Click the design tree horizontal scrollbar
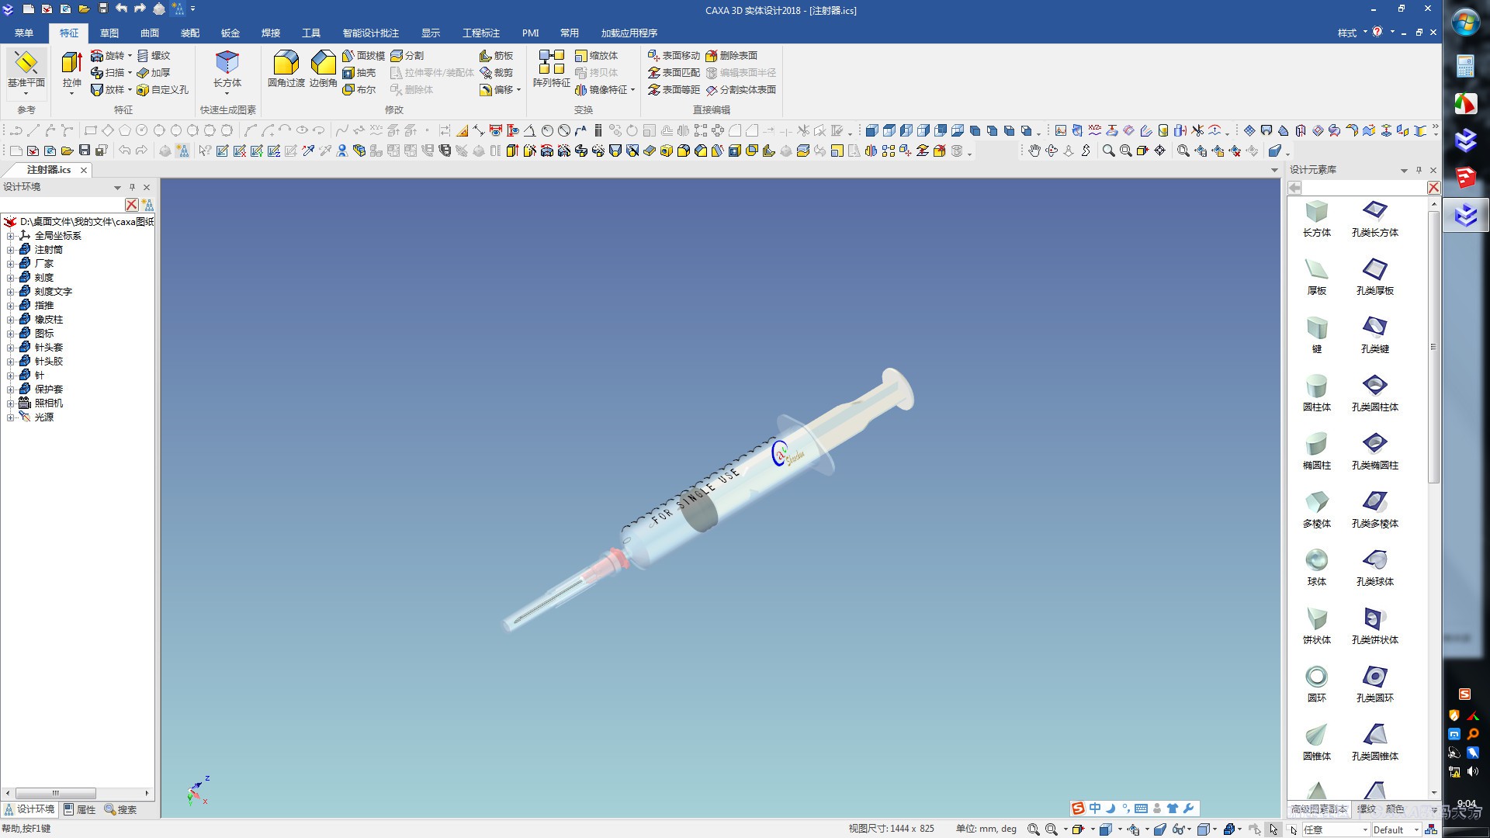This screenshot has height=838, width=1490. [56, 793]
